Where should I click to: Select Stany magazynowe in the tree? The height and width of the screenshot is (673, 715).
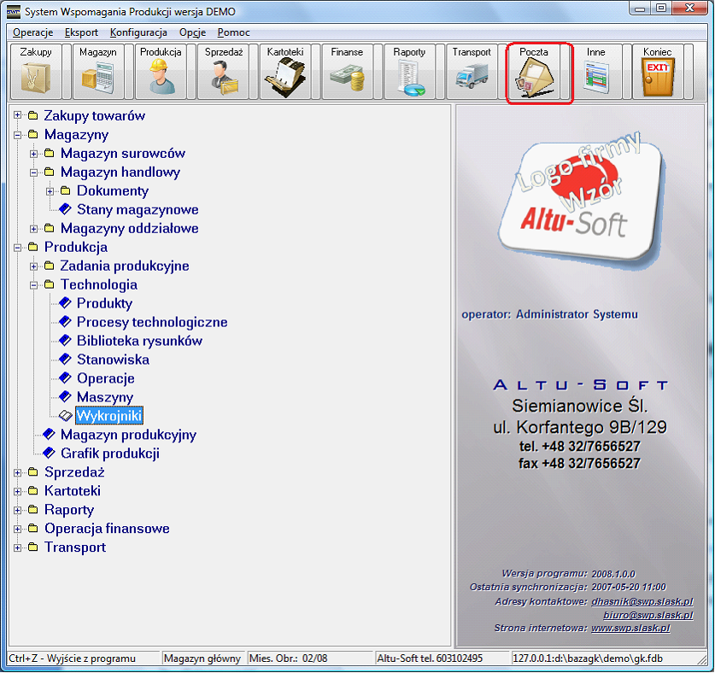point(138,210)
